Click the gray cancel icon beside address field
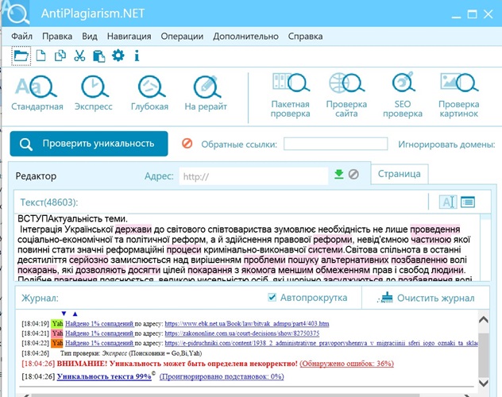 pos(353,175)
